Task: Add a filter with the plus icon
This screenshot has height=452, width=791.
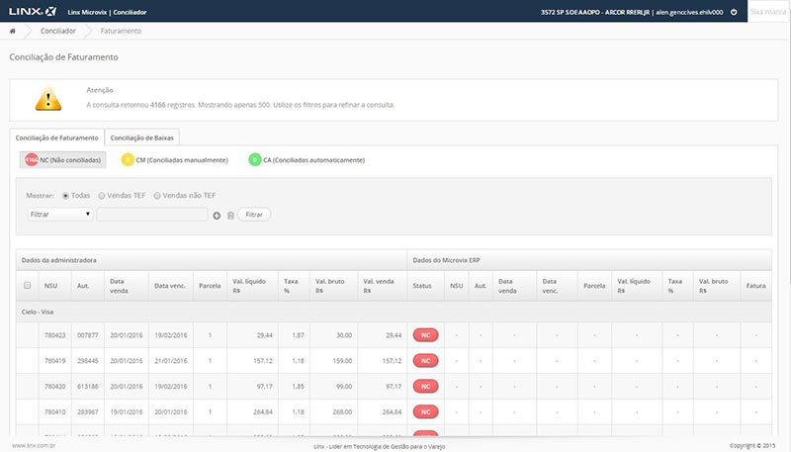Action: [217, 214]
